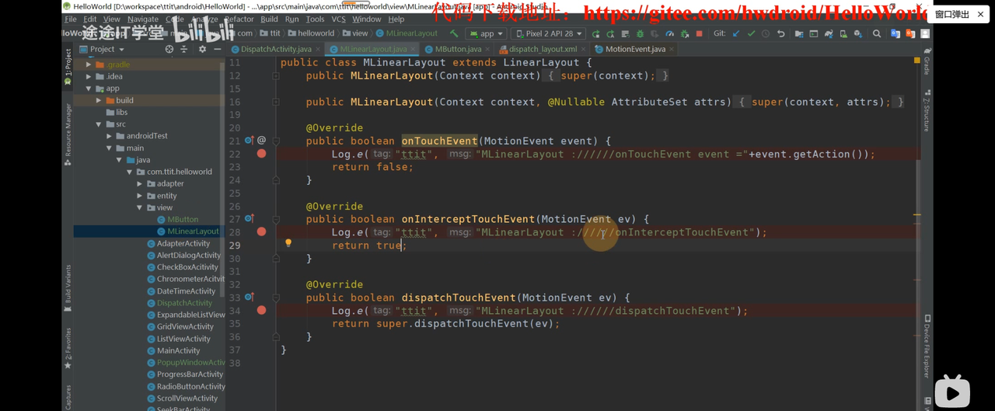Expand the androidTest folder arrow
995x411 pixels.
[x=109, y=136]
